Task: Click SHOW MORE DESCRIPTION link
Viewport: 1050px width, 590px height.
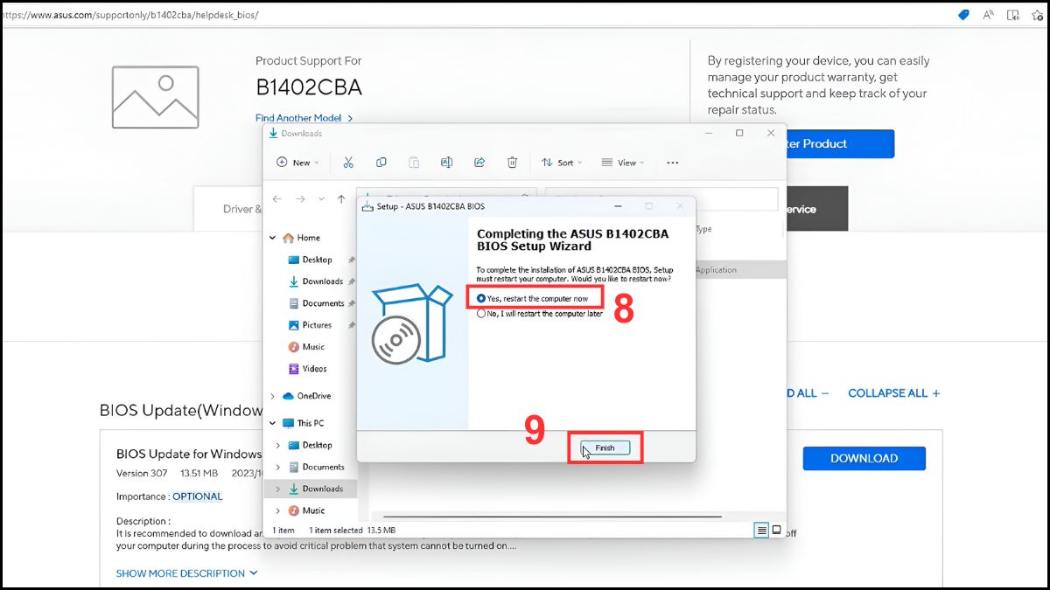Action: 187,573
